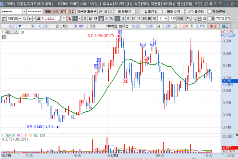Toggle the 계좌연동 checkbox

point(210,11)
